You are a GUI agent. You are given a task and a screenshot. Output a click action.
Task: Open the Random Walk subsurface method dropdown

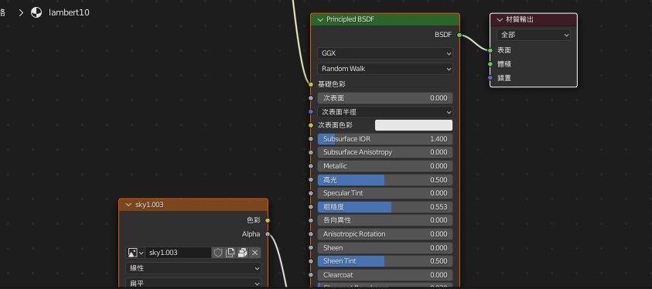(x=385, y=69)
